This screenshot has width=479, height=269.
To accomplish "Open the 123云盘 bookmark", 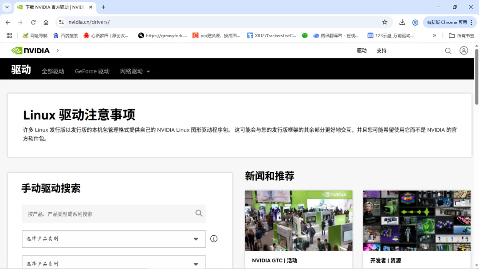I will coord(391,35).
